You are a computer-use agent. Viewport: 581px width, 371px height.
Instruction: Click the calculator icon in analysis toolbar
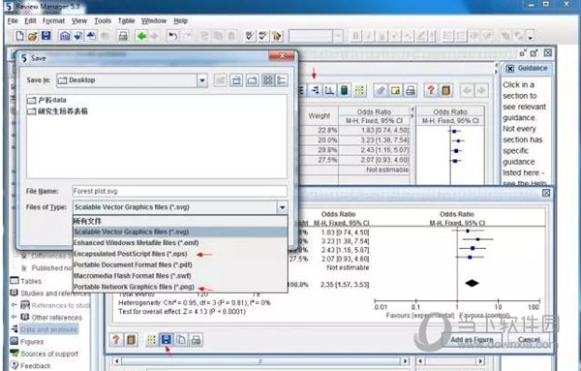[344, 90]
